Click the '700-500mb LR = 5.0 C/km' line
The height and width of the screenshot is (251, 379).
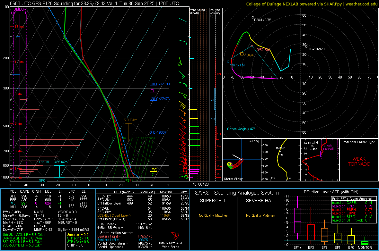[x=23, y=245]
